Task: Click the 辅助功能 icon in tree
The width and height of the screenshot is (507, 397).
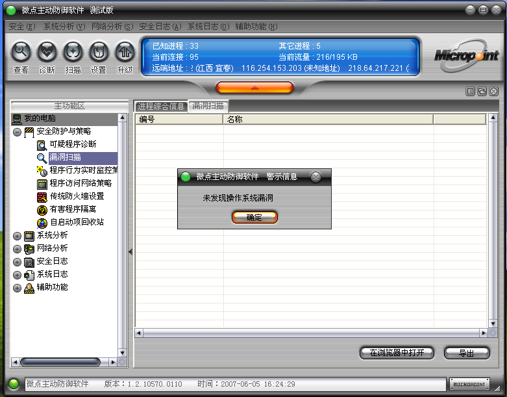Action: pos(29,288)
